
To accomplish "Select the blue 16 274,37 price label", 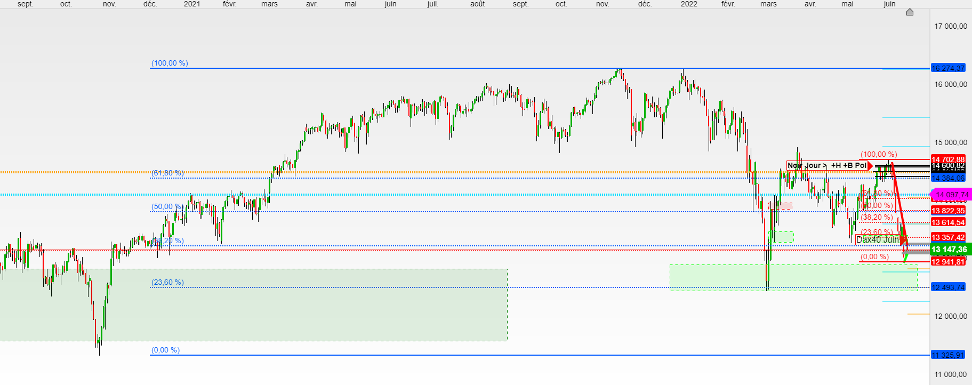I will click(947, 68).
